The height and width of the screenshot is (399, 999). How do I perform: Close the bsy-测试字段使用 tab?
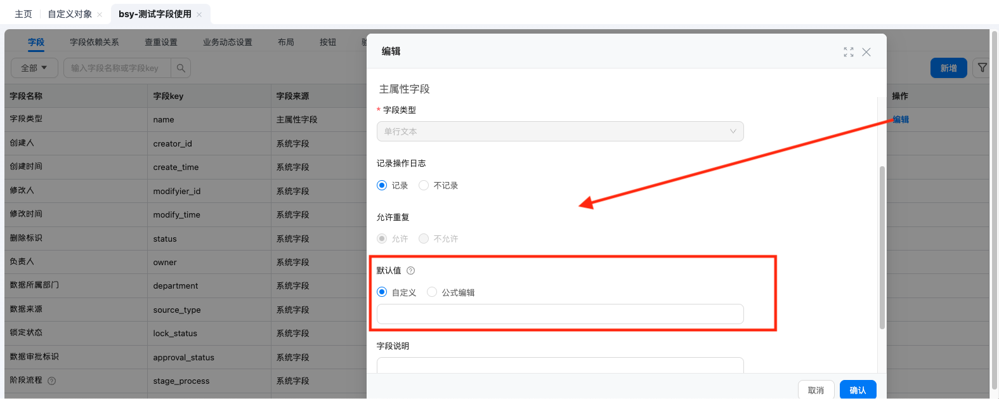point(199,15)
